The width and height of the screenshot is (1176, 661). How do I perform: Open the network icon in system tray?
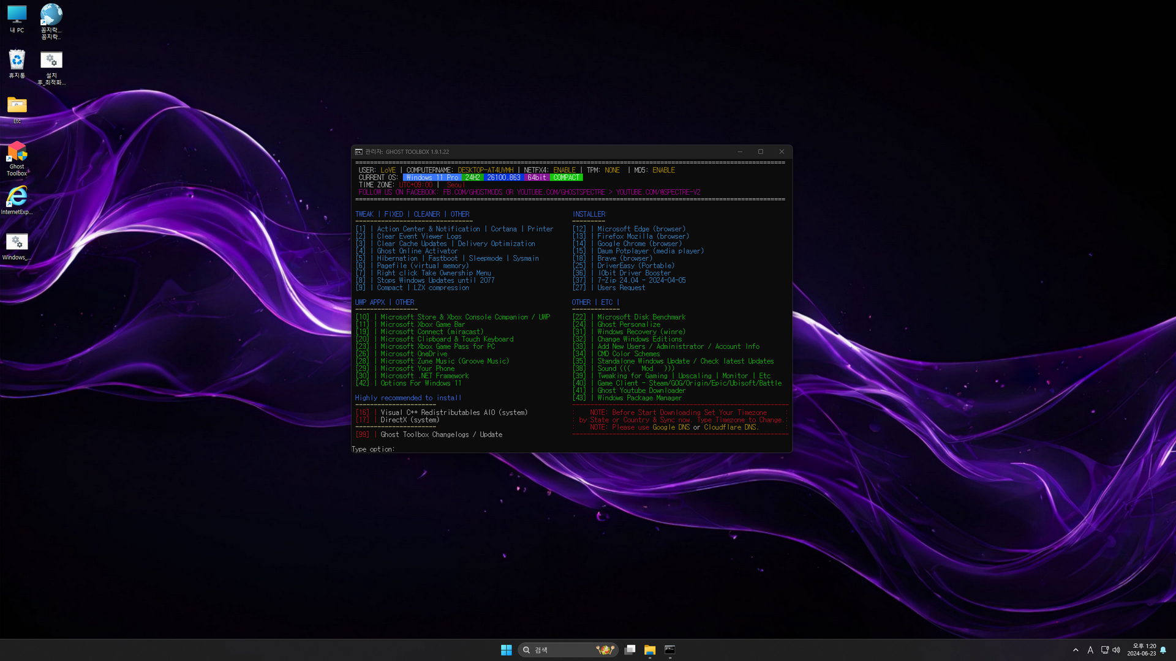pos(1104,650)
